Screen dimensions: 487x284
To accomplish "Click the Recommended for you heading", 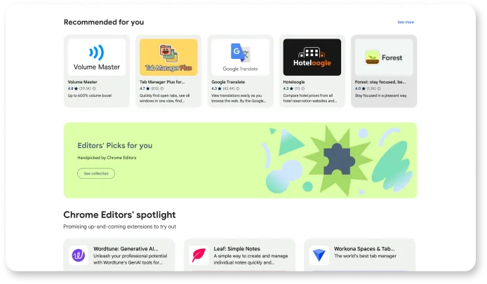I will pos(104,22).
